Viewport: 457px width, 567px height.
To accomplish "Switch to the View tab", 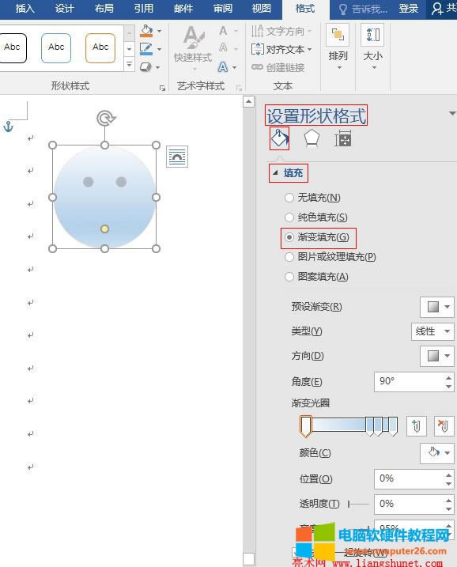I will (262, 9).
